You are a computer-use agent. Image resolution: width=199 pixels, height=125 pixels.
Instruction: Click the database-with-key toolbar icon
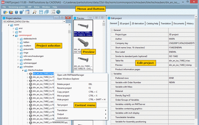[x=6, y=12]
